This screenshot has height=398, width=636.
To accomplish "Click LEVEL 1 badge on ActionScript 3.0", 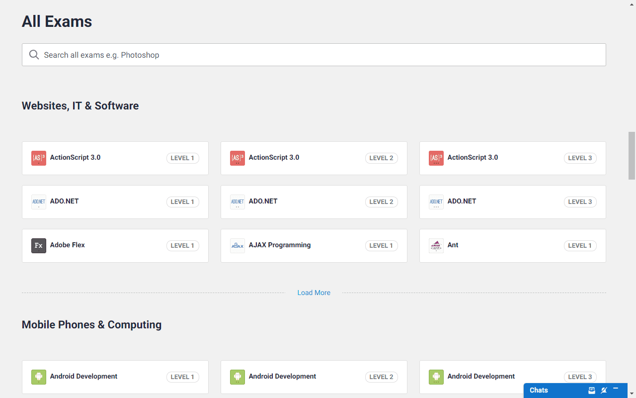I will click(x=183, y=158).
